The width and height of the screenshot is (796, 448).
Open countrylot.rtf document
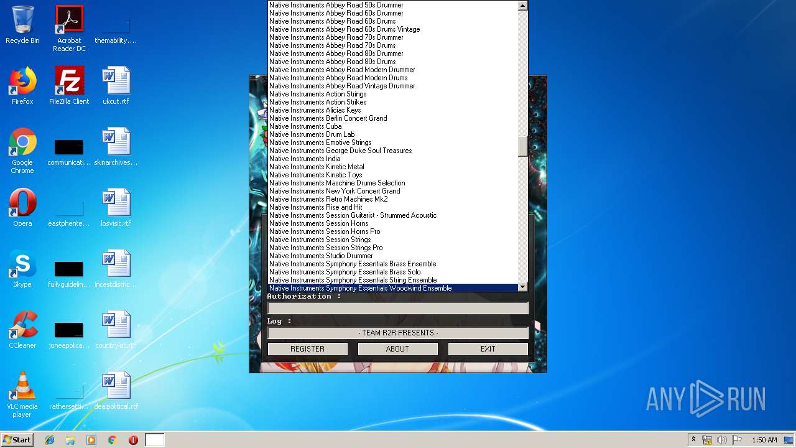[116, 330]
